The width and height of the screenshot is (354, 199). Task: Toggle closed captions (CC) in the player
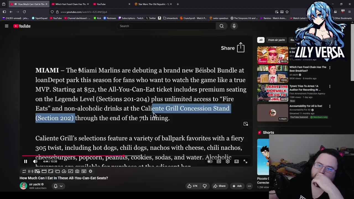click(219, 161)
